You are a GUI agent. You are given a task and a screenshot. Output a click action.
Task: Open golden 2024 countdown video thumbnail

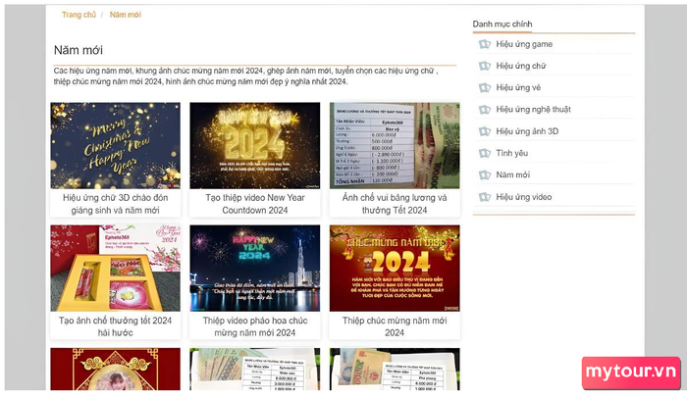[255, 146]
